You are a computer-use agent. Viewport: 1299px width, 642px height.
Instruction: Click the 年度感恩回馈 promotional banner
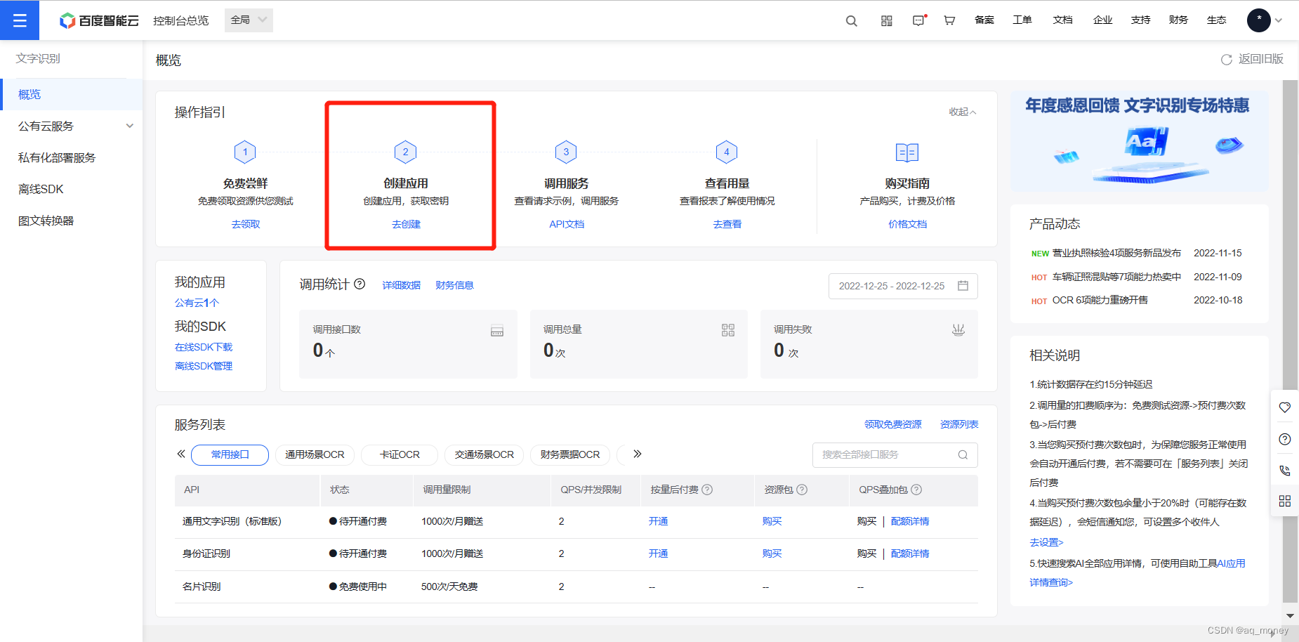(1139, 141)
